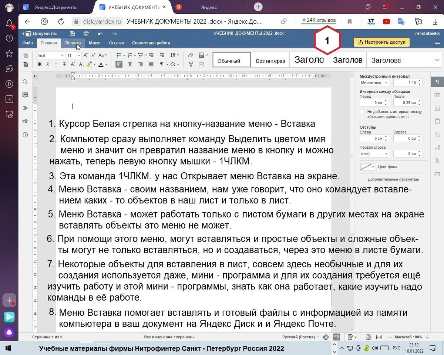Switch to the Совместная работа tab

(151, 43)
